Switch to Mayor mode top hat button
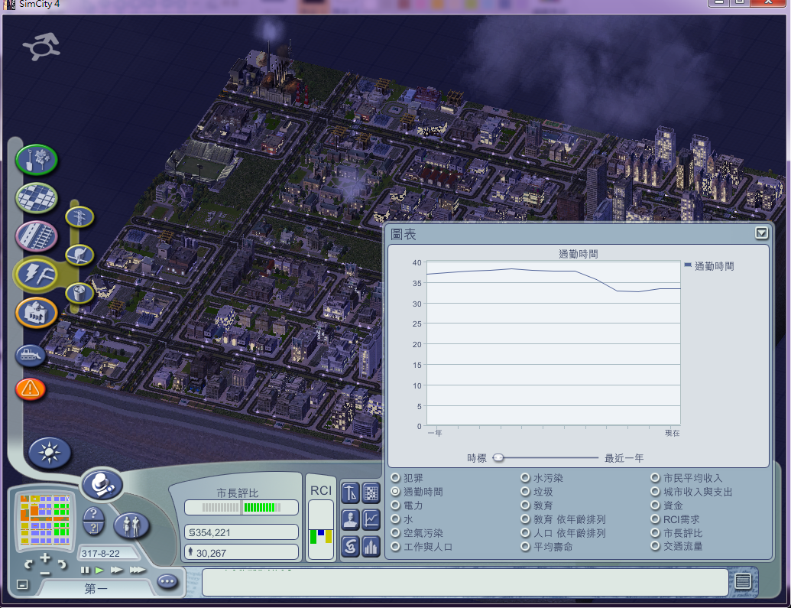This screenshot has height=608, width=791. [102, 485]
